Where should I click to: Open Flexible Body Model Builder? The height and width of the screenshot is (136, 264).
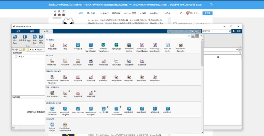(x=65, y=127)
